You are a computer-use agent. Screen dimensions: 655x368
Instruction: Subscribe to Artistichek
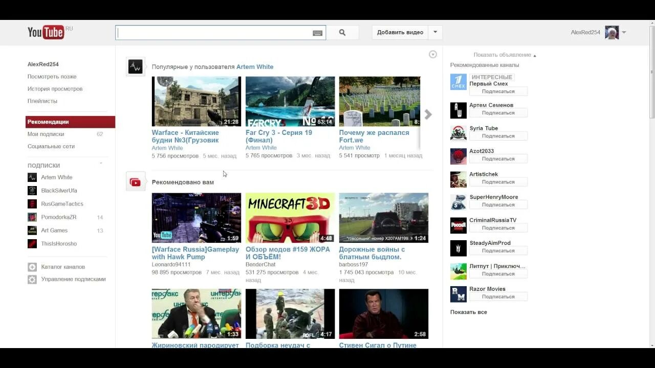point(498,182)
